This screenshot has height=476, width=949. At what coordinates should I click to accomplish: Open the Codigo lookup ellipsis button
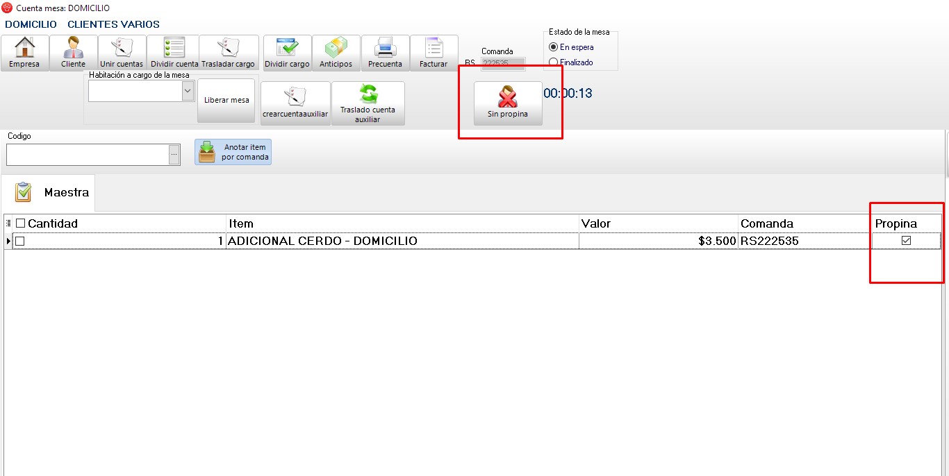(x=174, y=155)
